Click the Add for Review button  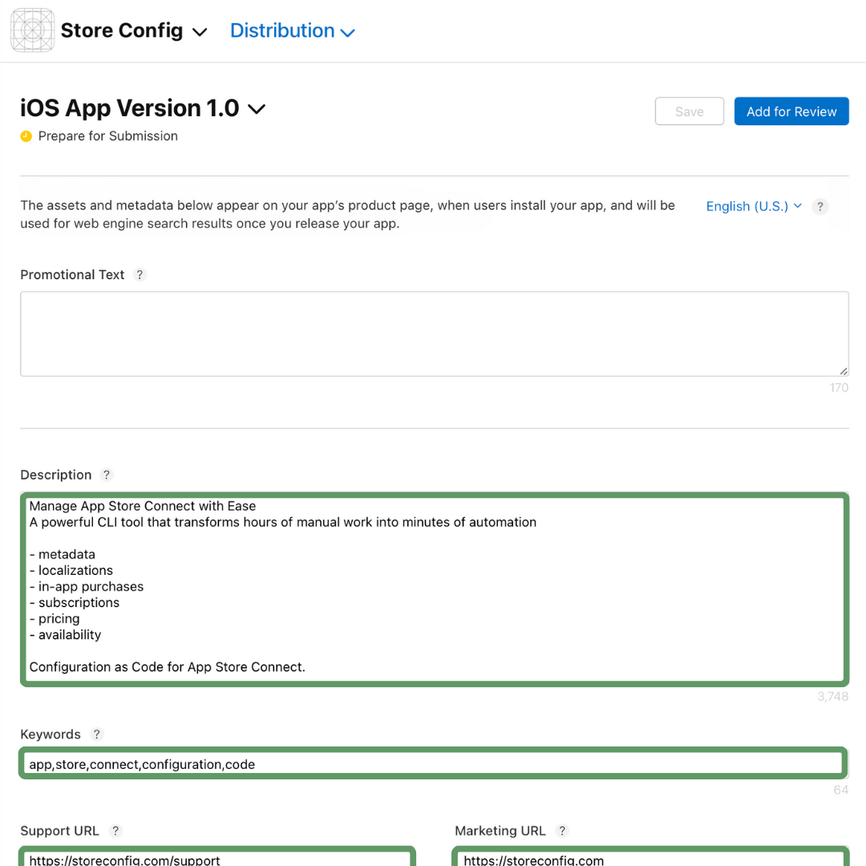[791, 111]
